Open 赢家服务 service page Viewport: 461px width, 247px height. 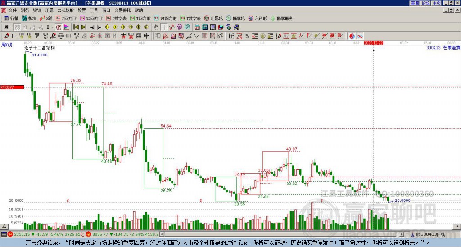click(282, 18)
